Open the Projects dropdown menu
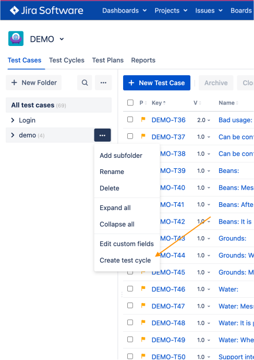This screenshot has width=254, height=360. [x=171, y=10]
